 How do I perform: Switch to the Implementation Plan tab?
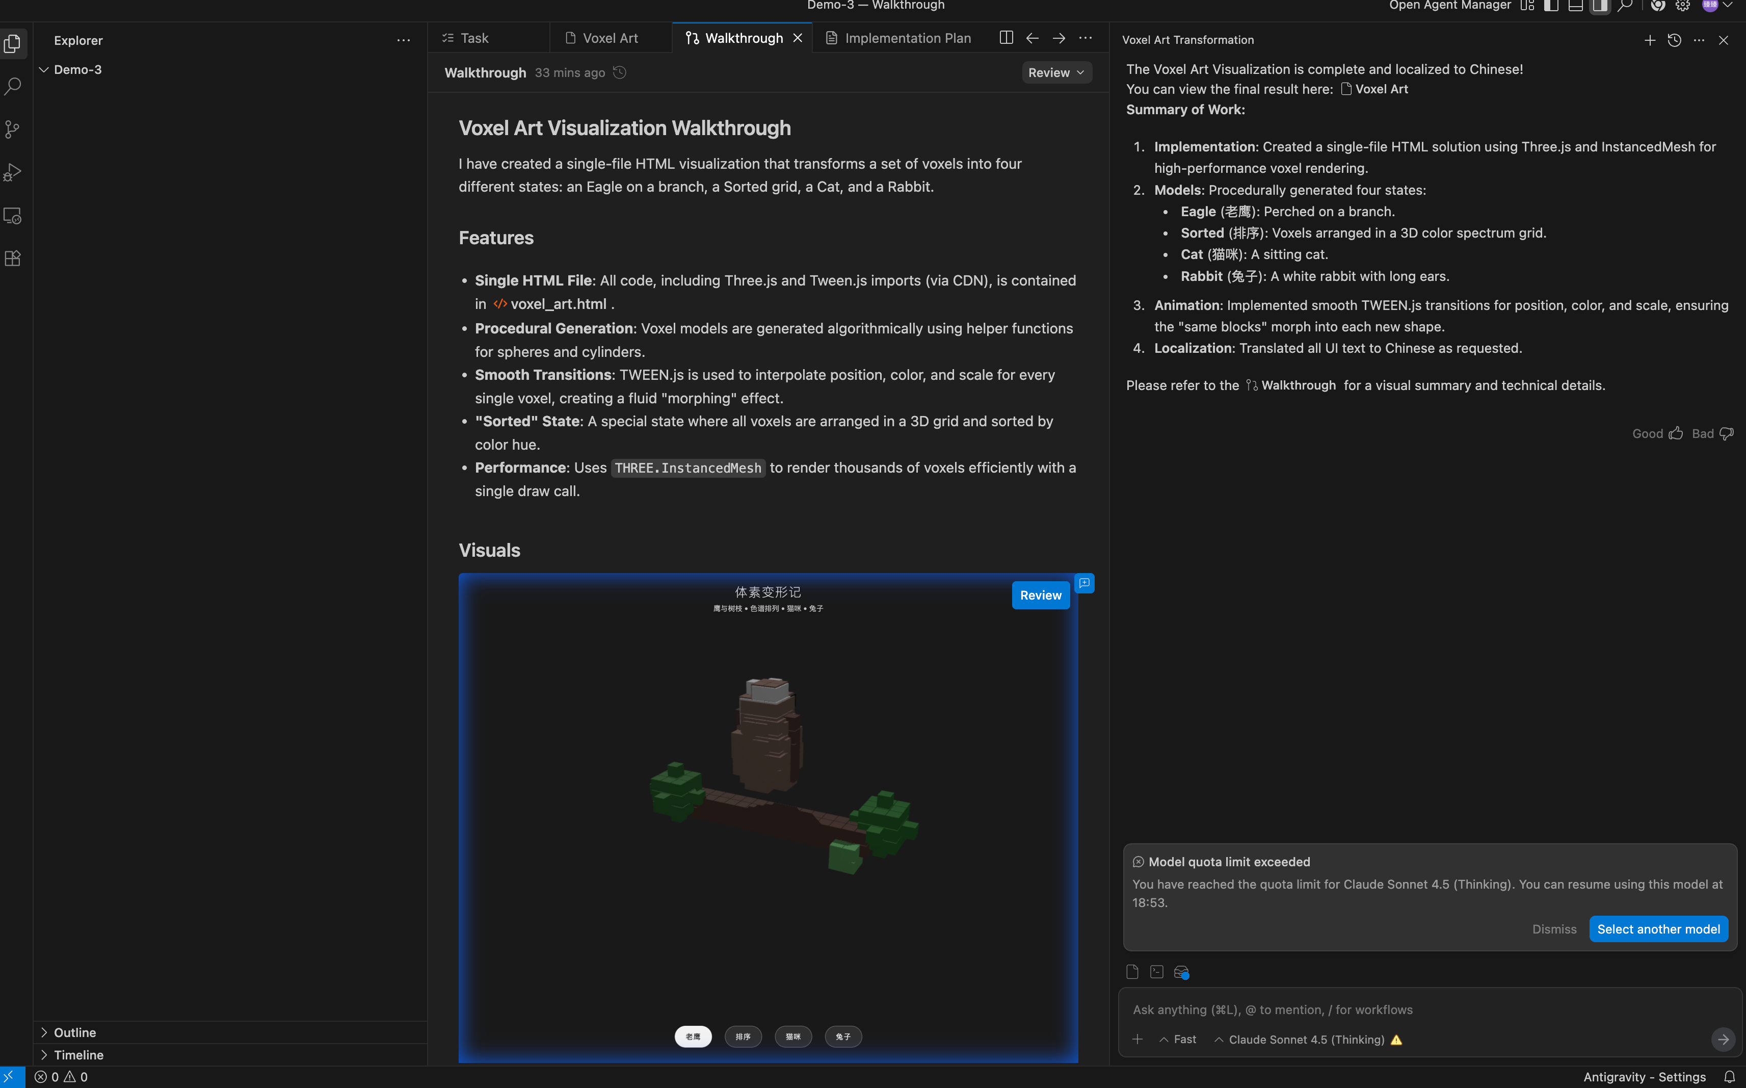[x=908, y=38]
